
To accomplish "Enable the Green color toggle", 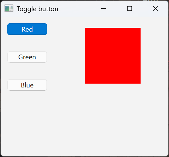I will (27, 57).
